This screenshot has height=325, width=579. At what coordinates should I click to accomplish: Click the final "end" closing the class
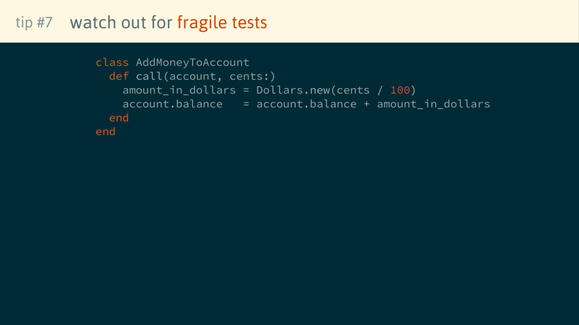coord(105,131)
